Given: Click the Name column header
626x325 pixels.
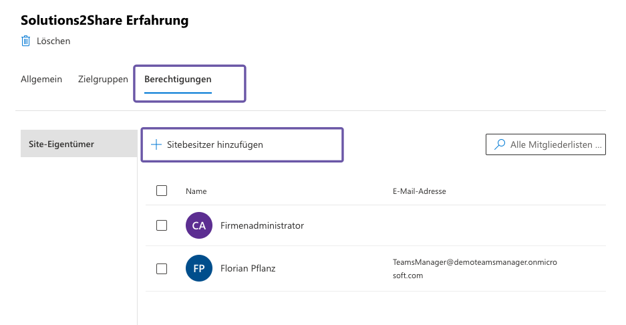Looking at the screenshot, I should (196, 191).
